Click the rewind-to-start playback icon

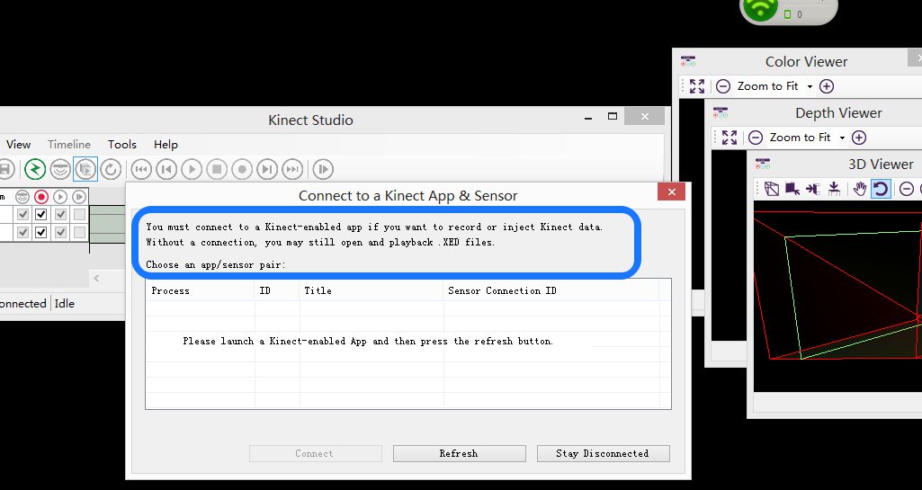coord(141,169)
